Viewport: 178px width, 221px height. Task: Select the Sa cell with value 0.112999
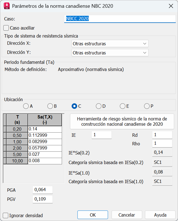(45, 135)
